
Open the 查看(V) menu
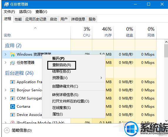coord(41,12)
